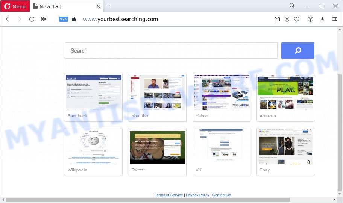Image resolution: width=343 pixels, height=203 pixels.
Task: Open the Ebay thumbnail
Action: point(285,152)
